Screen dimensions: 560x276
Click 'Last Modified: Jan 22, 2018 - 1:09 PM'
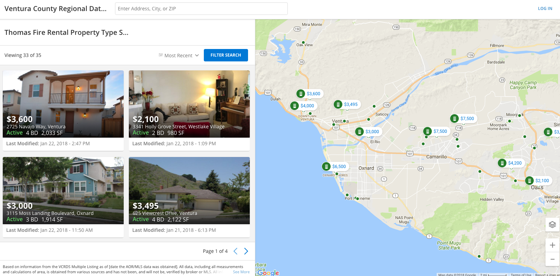(x=174, y=144)
